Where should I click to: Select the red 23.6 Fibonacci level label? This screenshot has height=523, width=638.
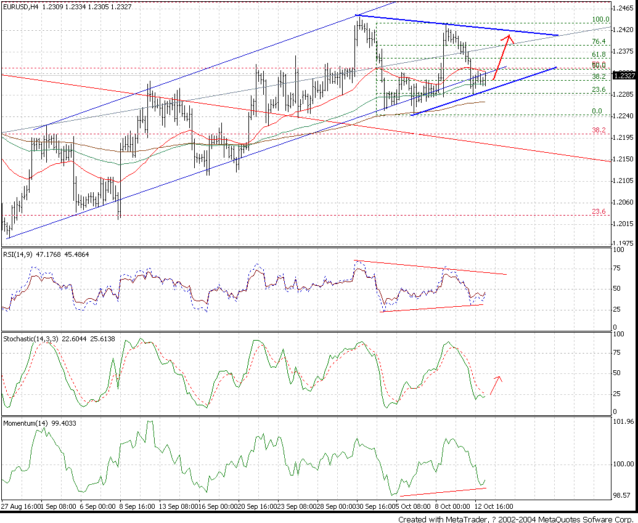pyautogui.click(x=599, y=211)
